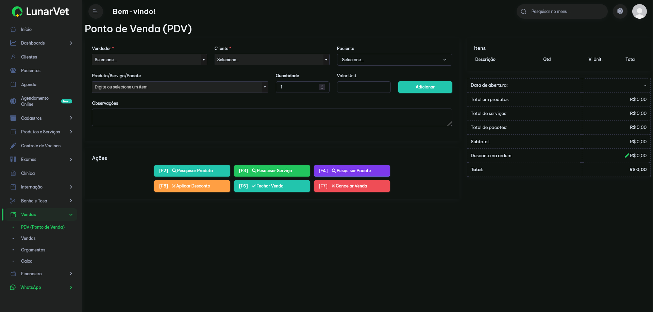The width and height of the screenshot is (653, 312).
Task: Open the Vendas submenu item
Action: click(x=28, y=238)
